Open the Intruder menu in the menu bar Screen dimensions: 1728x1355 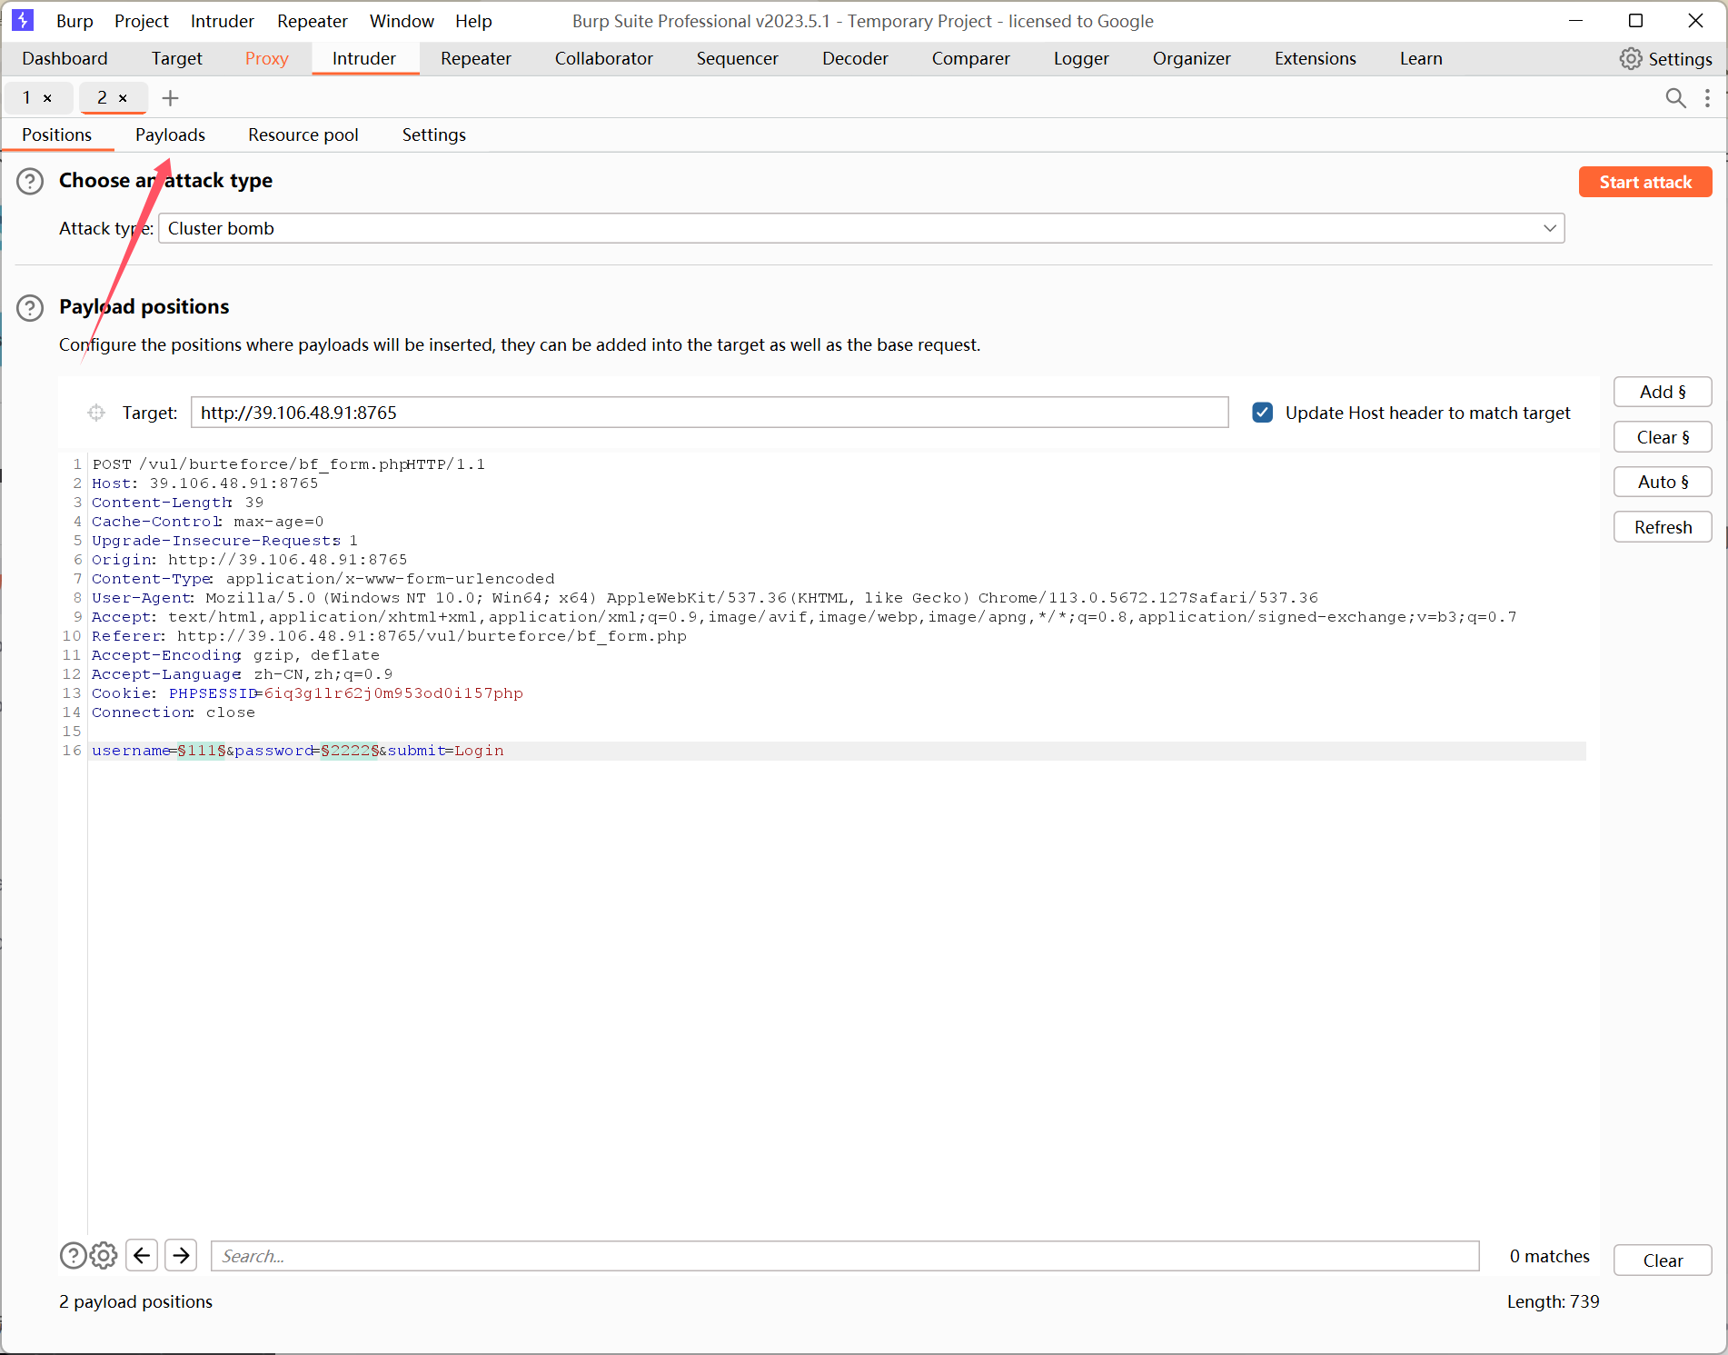[223, 21]
